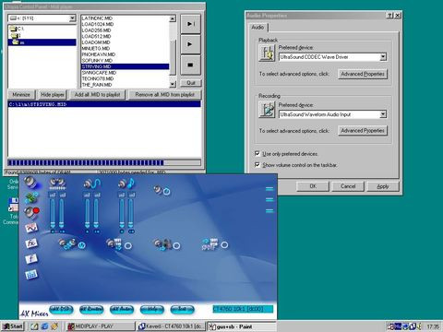This screenshot has height=332, width=443.
Task: Click the wave channel speaker icon
Action: pos(92,184)
